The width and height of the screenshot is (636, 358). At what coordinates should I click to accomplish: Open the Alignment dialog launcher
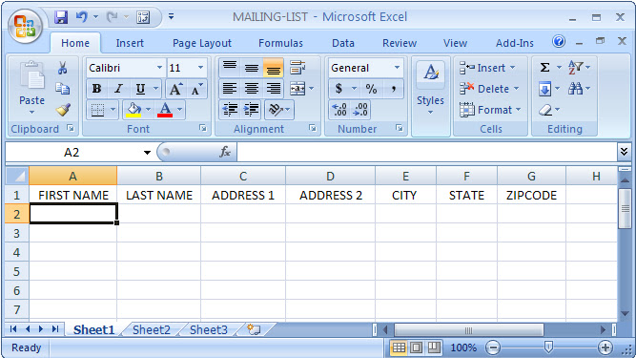click(312, 128)
